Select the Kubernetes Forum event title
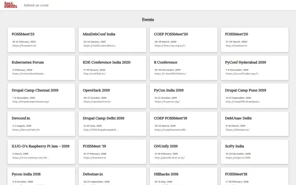This screenshot has width=296, height=185. pyautogui.click(x=28, y=62)
